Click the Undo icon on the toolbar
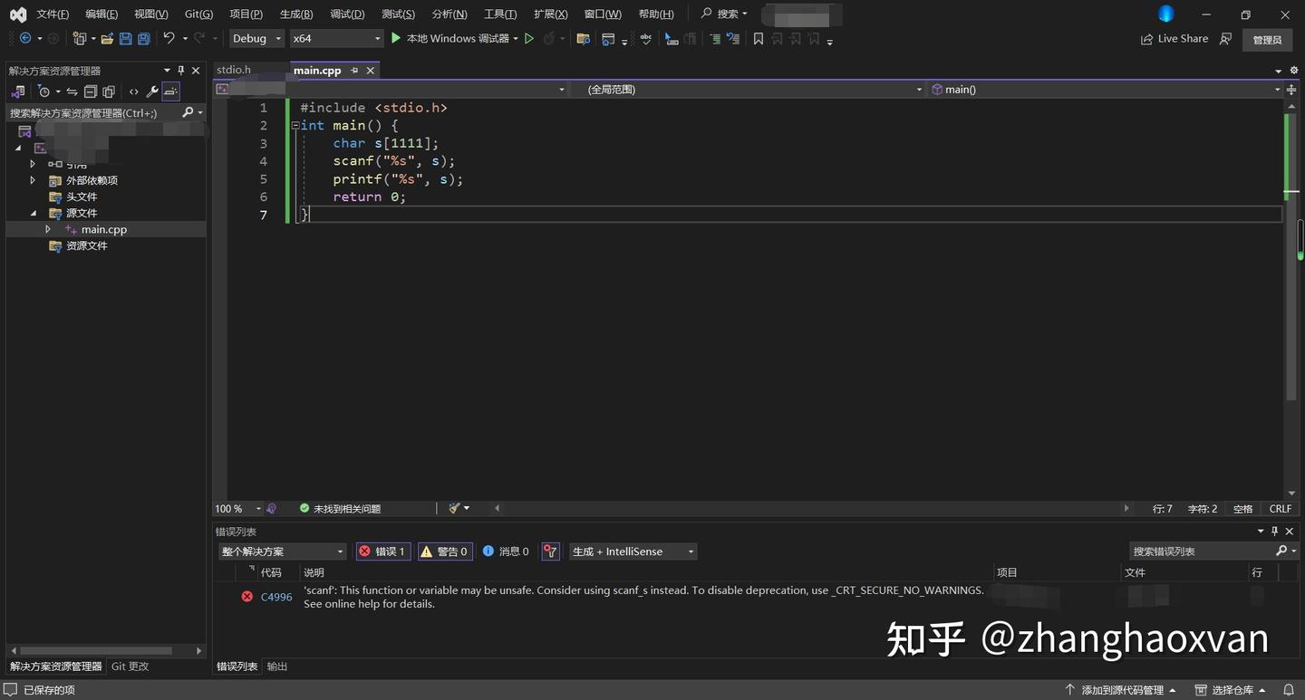This screenshot has height=700, width=1305. tap(169, 38)
